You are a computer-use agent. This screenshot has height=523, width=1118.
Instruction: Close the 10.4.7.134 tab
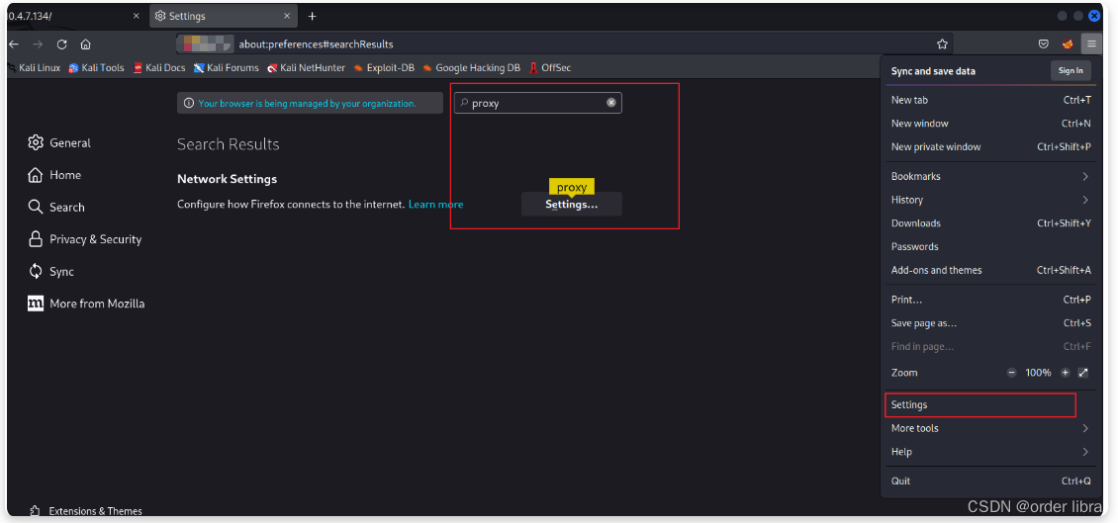(x=137, y=17)
